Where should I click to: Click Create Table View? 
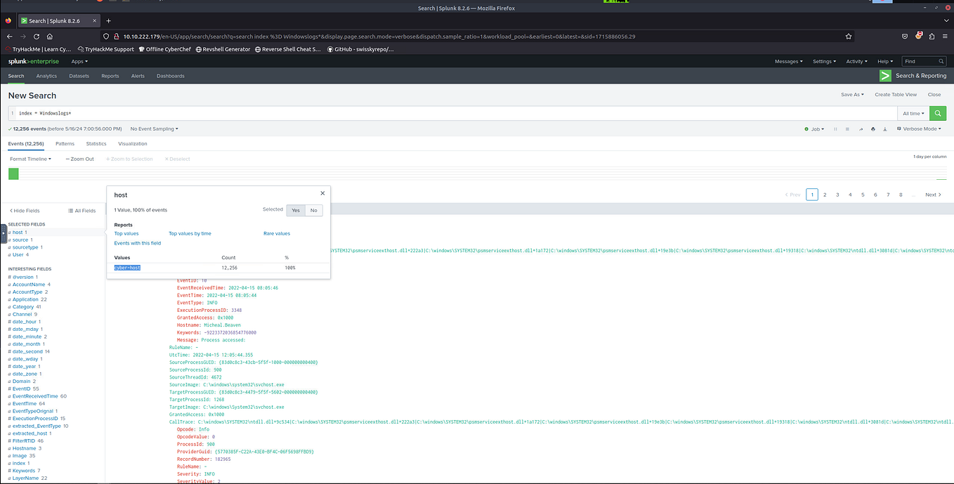pos(895,94)
